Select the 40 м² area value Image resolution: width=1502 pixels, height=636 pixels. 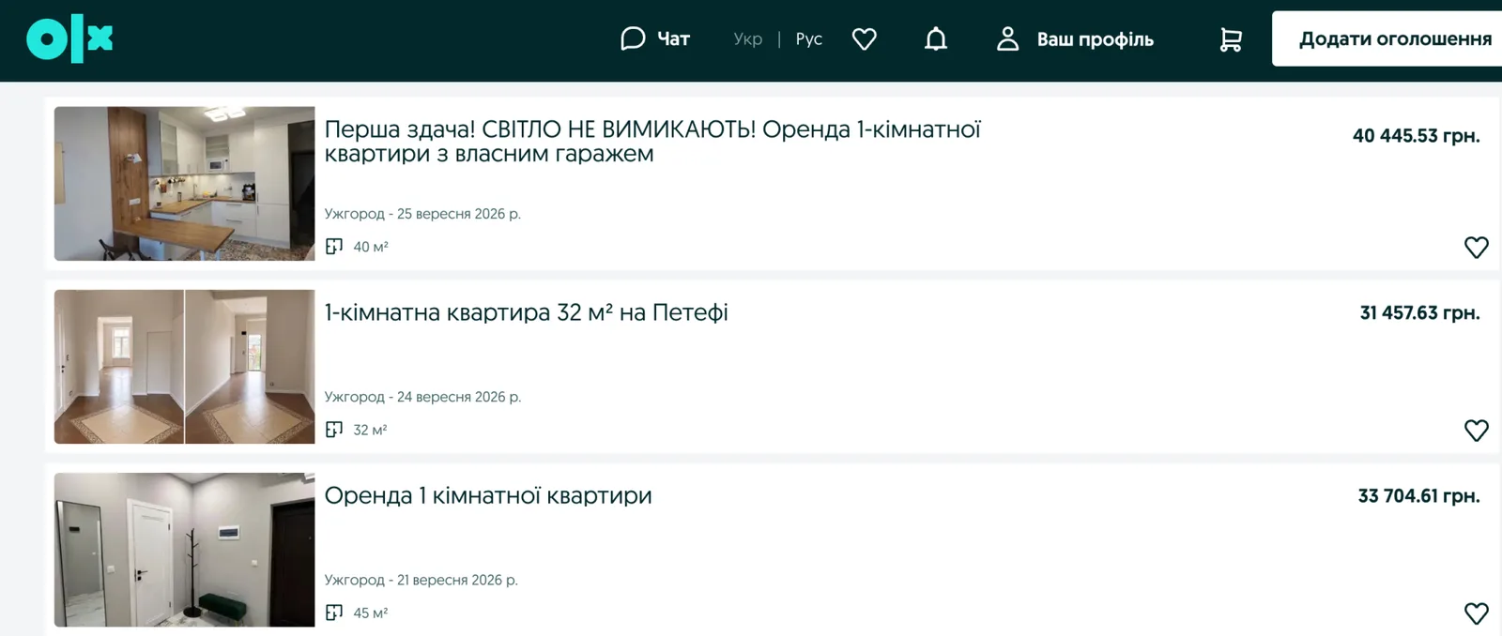371,247
